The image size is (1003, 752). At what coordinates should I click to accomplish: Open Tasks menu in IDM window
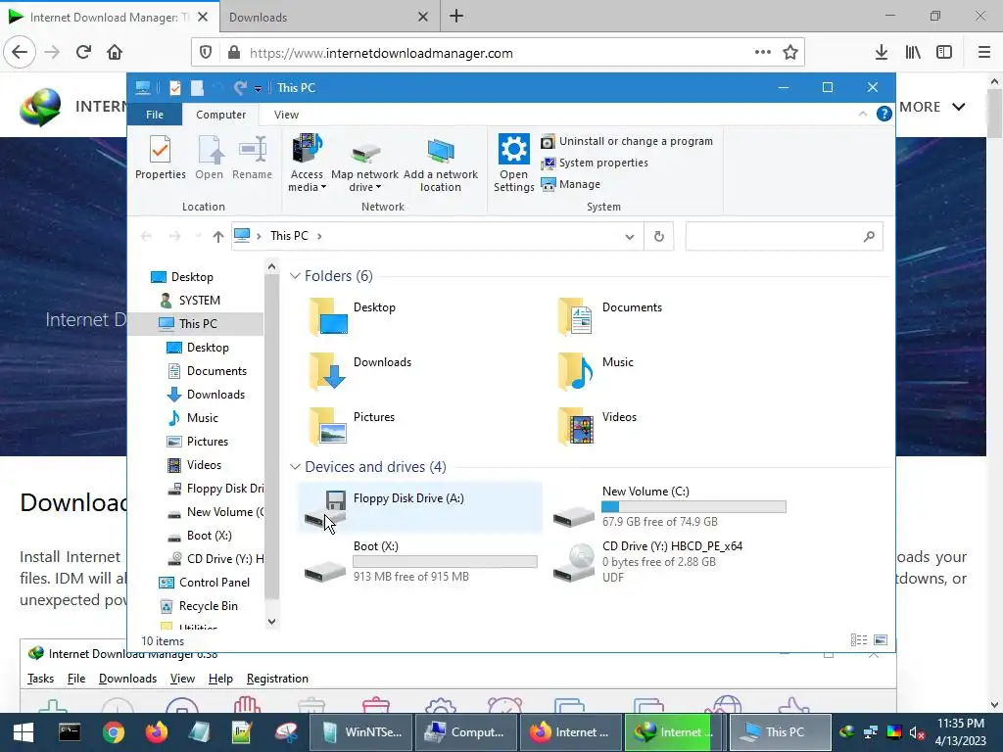point(40,679)
